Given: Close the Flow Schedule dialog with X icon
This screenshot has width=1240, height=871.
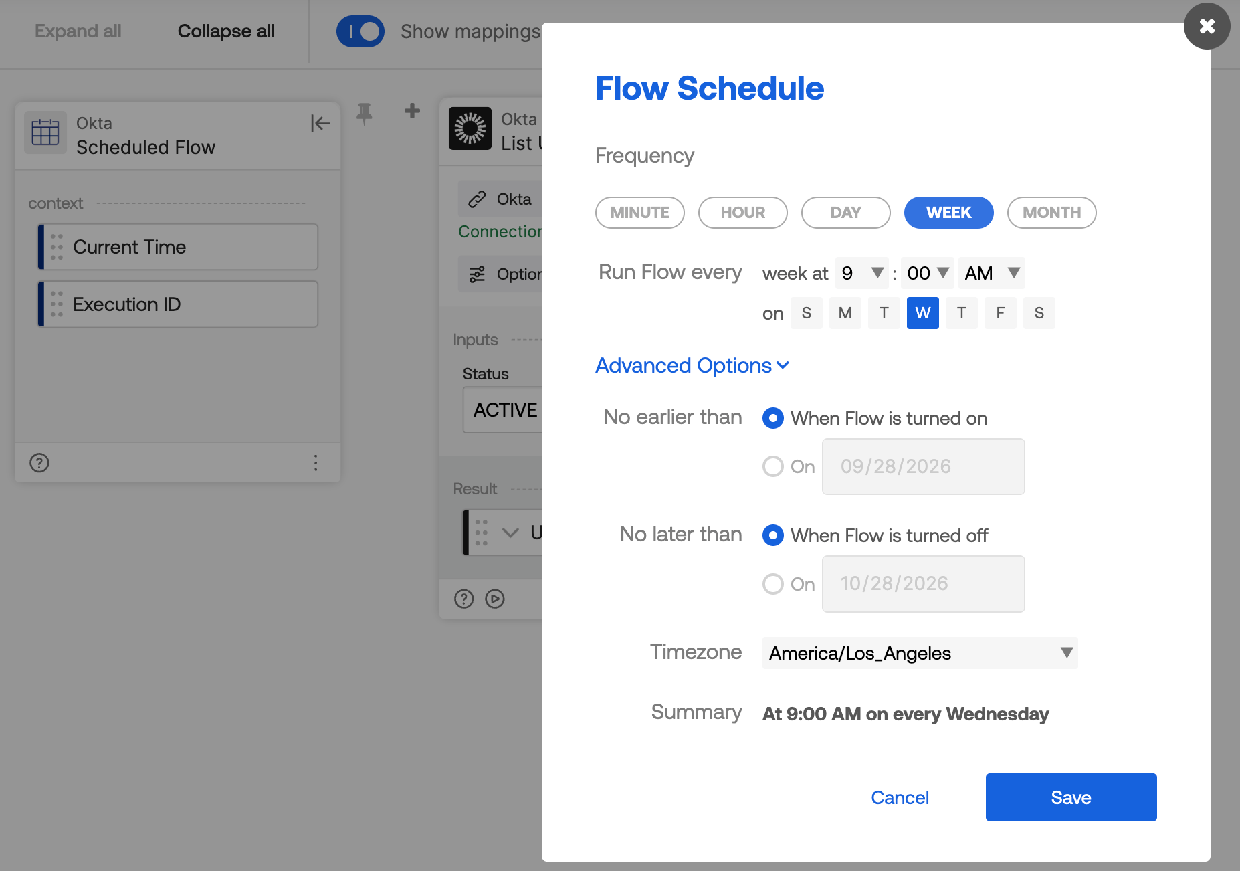Looking at the screenshot, I should pyautogui.click(x=1207, y=26).
